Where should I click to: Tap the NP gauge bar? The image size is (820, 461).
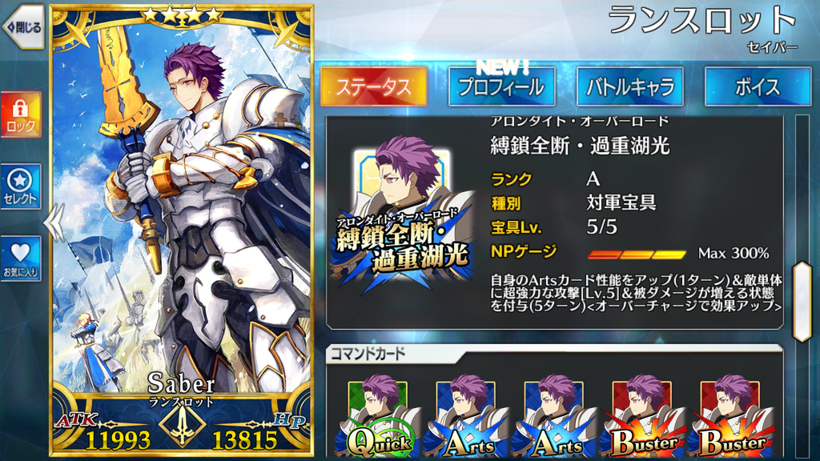(637, 255)
